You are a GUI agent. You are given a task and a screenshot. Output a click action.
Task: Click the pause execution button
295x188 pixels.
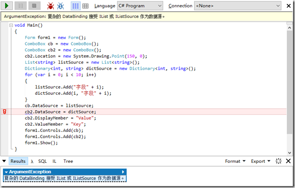tap(20, 6)
